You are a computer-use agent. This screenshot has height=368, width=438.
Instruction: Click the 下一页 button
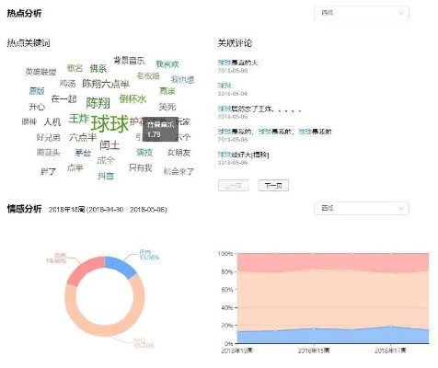click(273, 186)
